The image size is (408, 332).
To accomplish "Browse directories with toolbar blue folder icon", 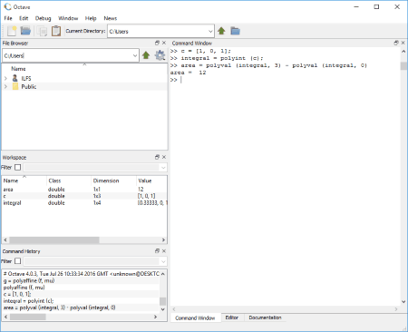I will pos(235,31).
